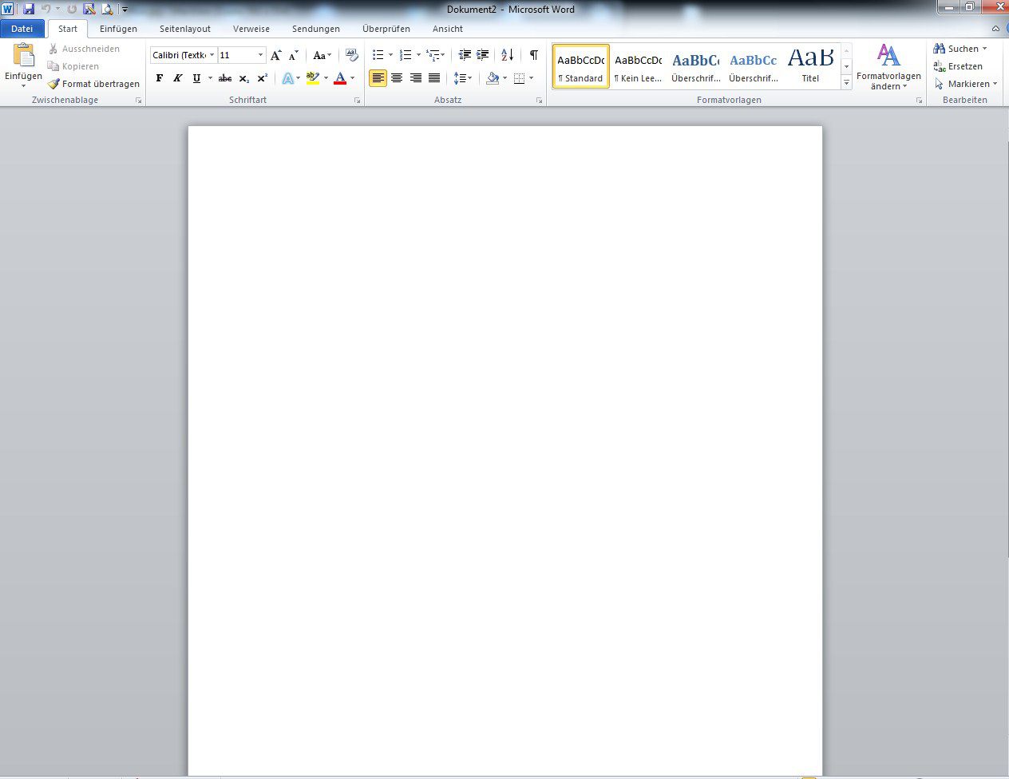
Task: Apply italic formatting
Action: tap(177, 77)
